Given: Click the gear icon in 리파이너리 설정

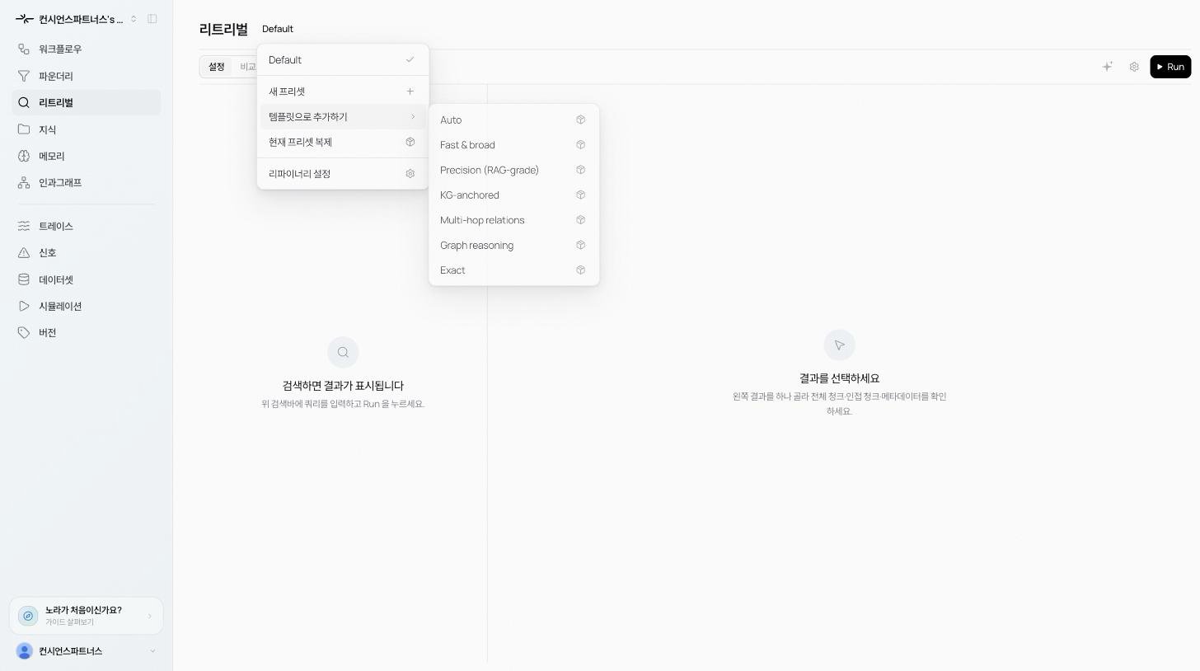Looking at the screenshot, I should (x=410, y=174).
